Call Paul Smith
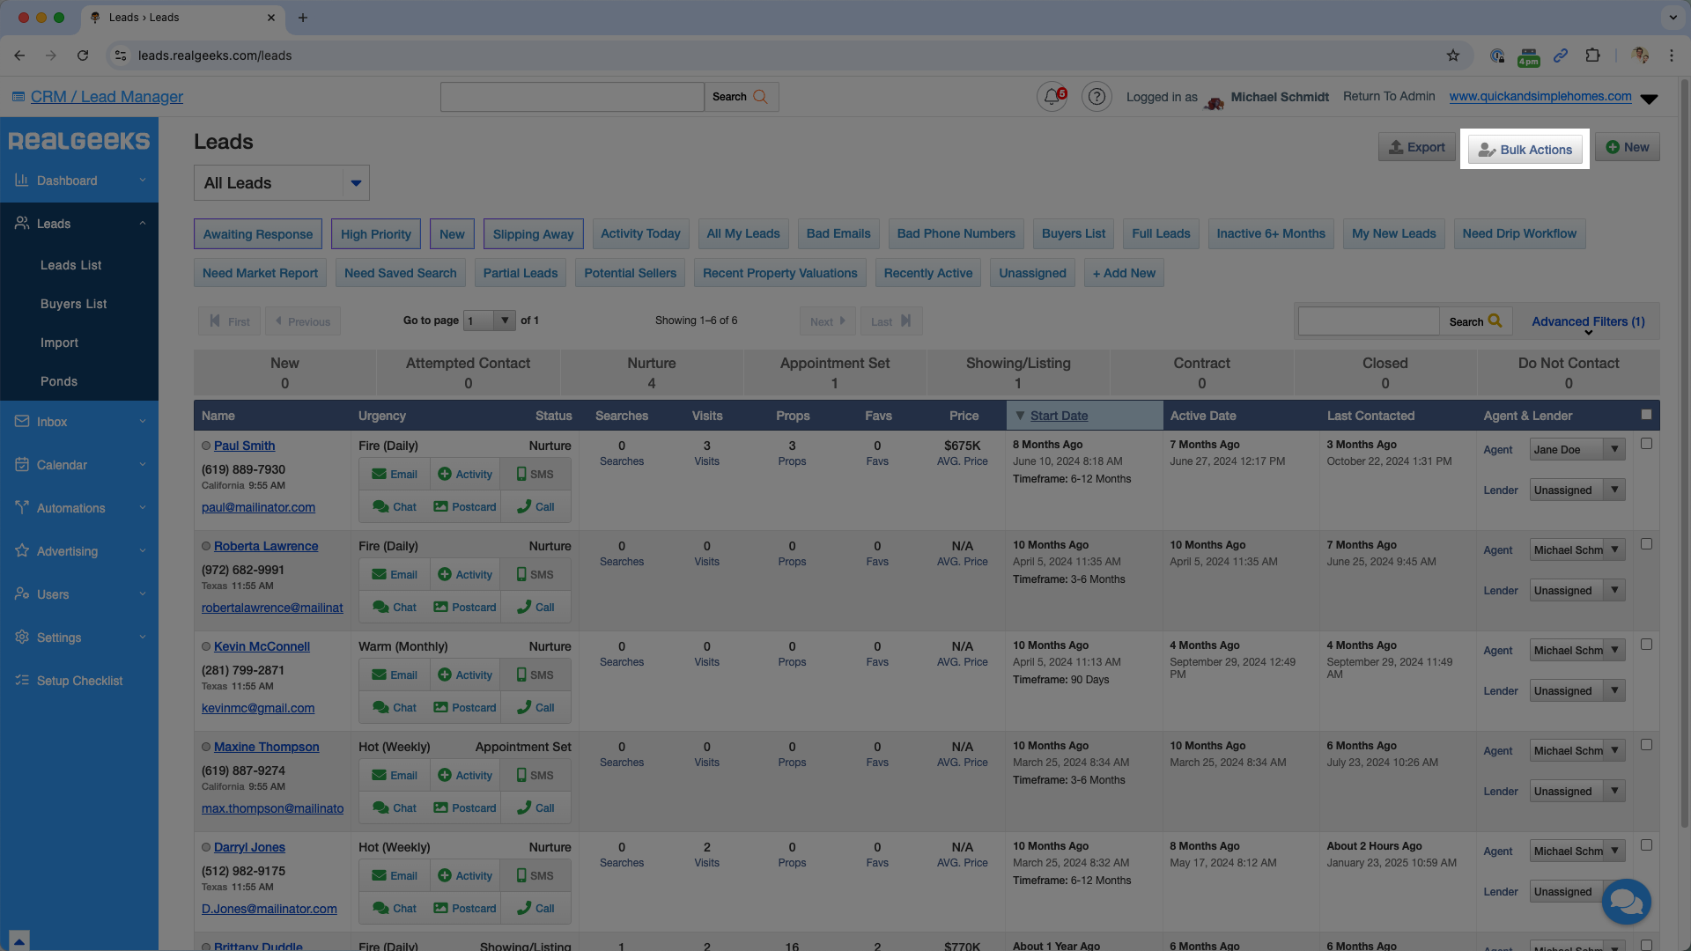 [535, 506]
